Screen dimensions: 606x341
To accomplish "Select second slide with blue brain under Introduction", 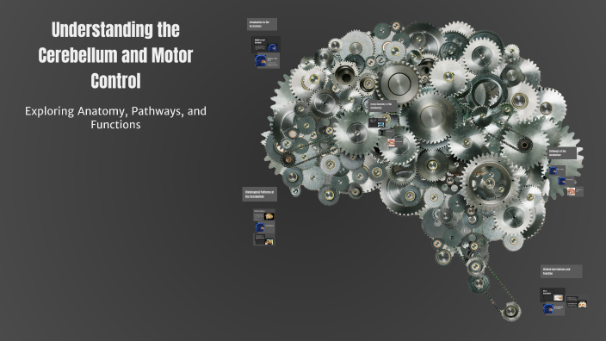I will point(267,60).
